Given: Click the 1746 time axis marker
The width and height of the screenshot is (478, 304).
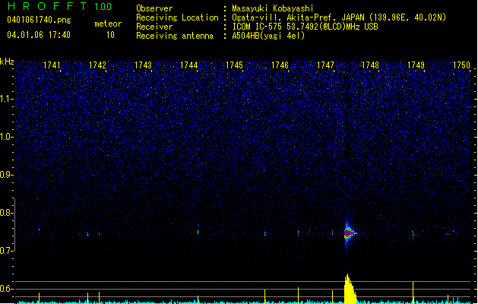Looking at the screenshot, I should tap(280, 65).
